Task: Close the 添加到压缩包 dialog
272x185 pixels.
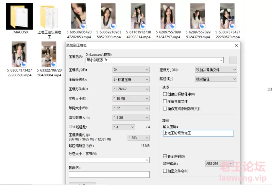Action: coord(236,45)
